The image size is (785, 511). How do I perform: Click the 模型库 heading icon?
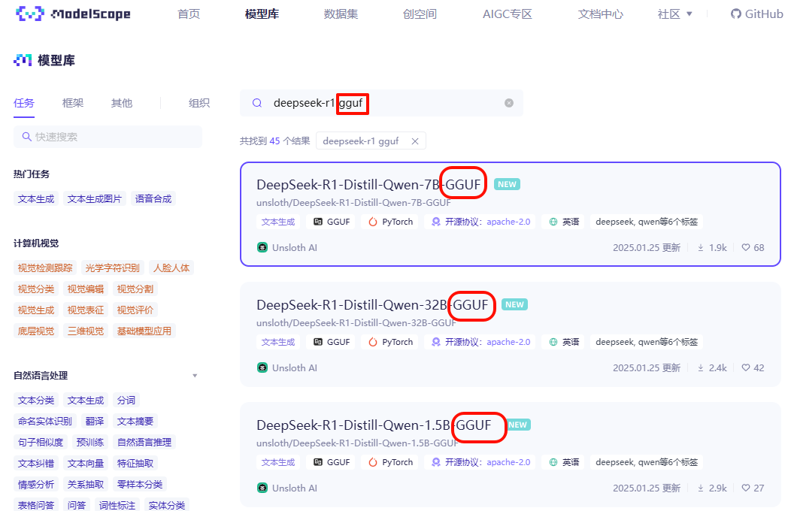(23, 60)
